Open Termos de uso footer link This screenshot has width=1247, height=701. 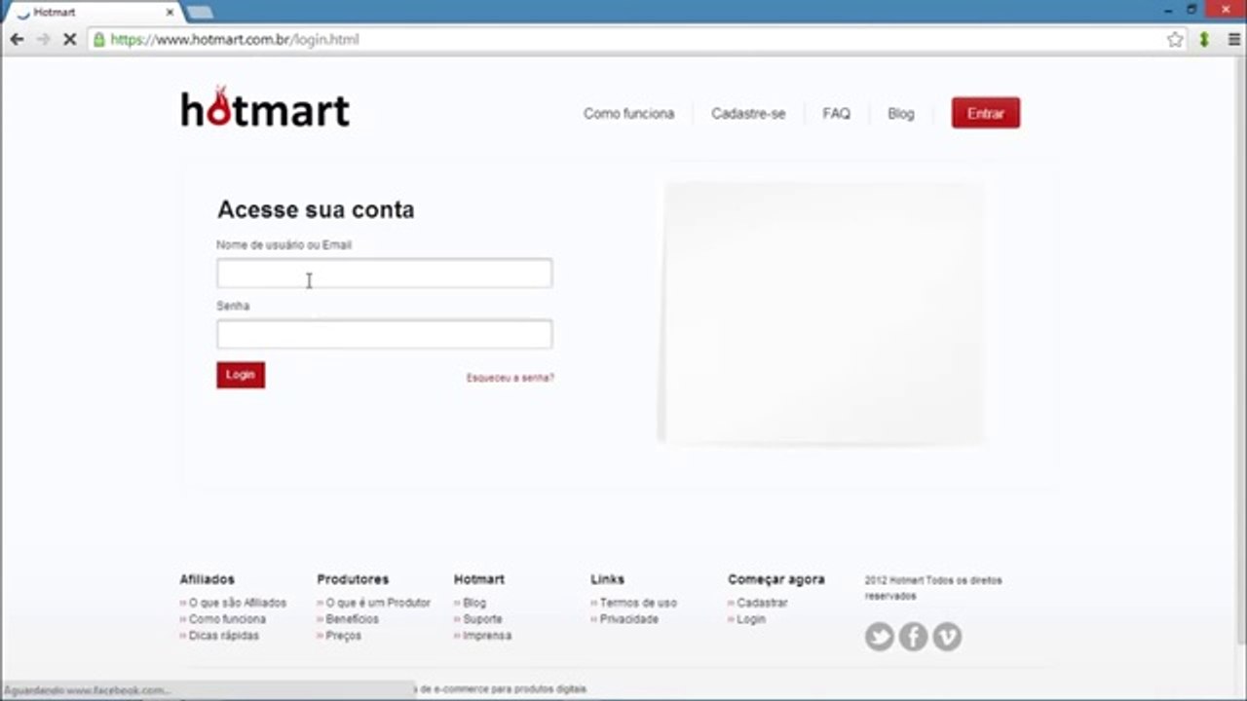click(638, 603)
